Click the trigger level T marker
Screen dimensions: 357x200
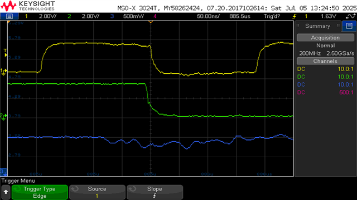point(5,53)
